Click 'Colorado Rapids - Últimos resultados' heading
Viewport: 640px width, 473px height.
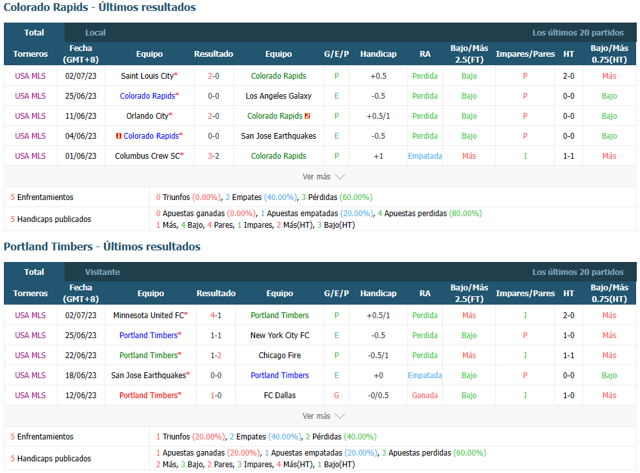coord(99,7)
